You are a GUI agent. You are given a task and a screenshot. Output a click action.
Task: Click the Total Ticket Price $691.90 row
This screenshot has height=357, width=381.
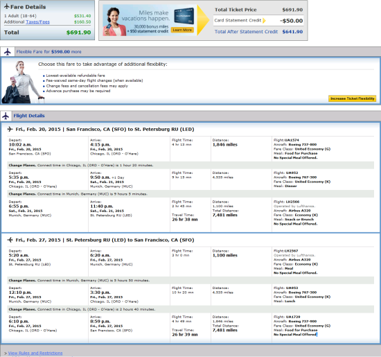[258, 10]
